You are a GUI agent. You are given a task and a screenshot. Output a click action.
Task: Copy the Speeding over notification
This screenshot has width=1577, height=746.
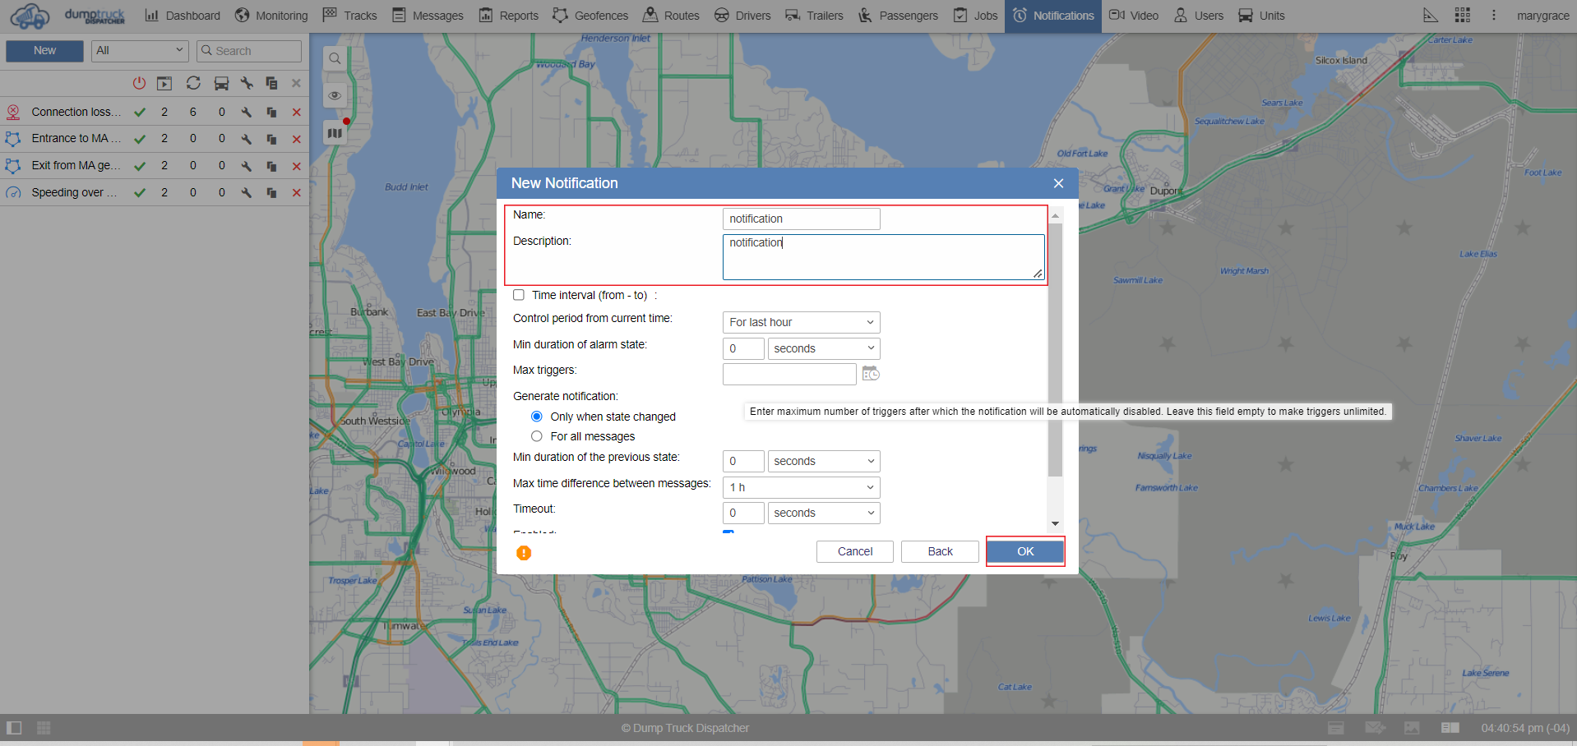(x=271, y=193)
